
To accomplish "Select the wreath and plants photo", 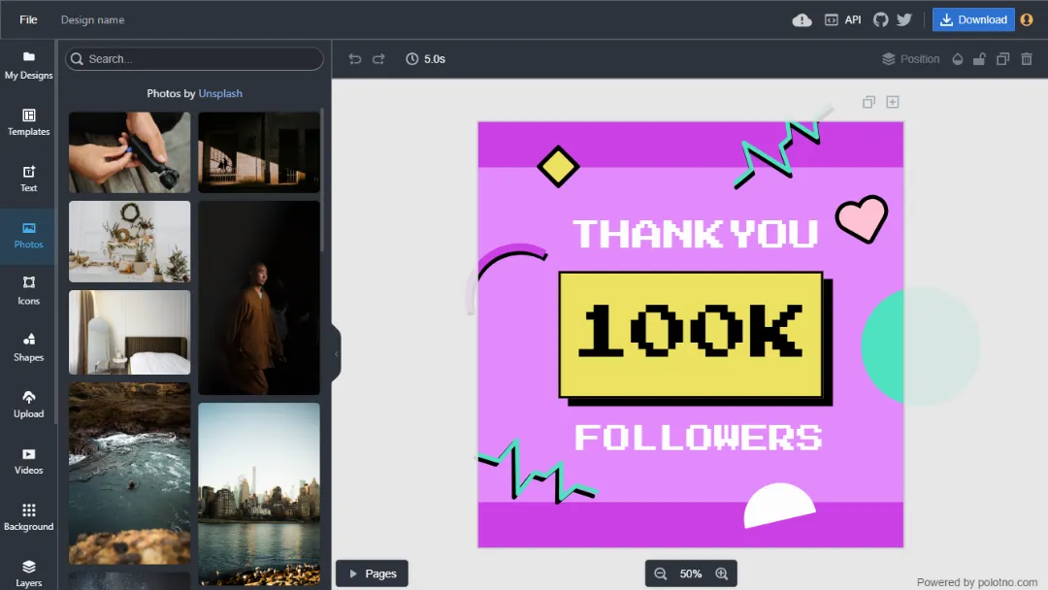I will point(130,242).
